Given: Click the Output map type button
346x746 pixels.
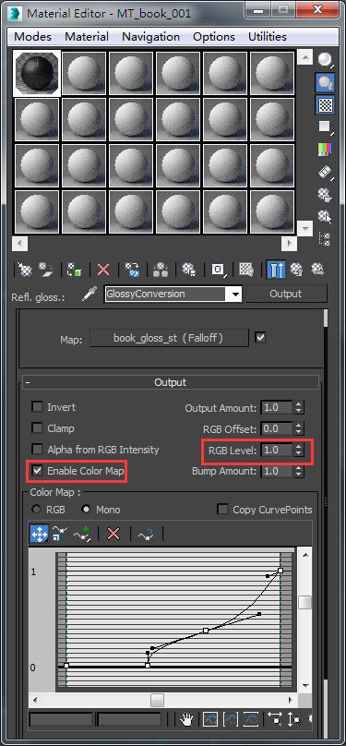Looking at the screenshot, I should [286, 294].
